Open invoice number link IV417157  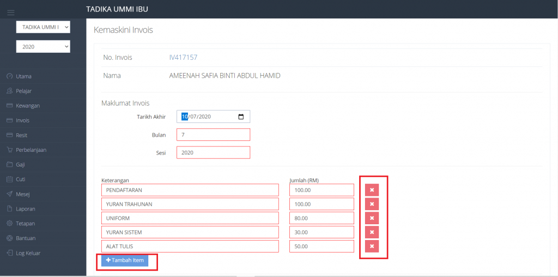(x=183, y=58)
